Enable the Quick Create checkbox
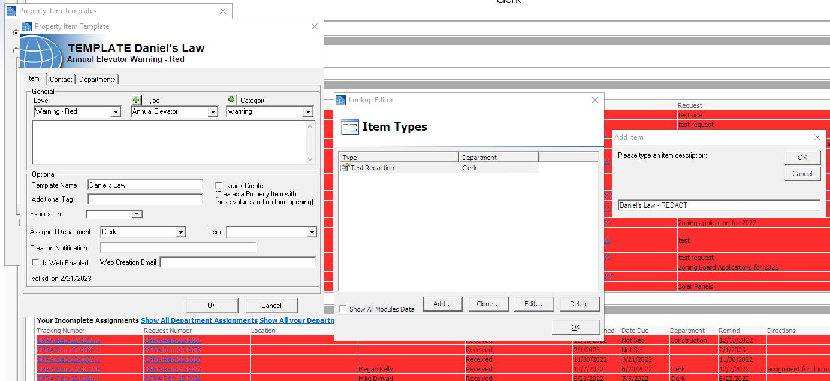 coord(219,186)
